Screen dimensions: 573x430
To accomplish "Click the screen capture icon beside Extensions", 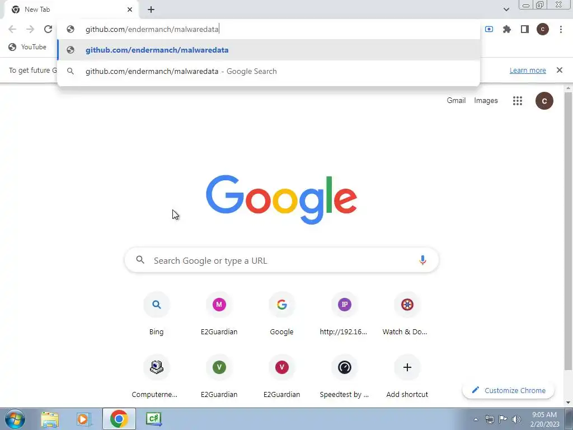I will [489, 29].
